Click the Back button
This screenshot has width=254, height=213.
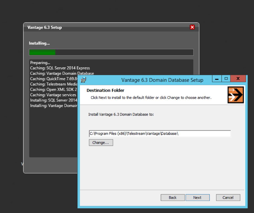point(173,197)
